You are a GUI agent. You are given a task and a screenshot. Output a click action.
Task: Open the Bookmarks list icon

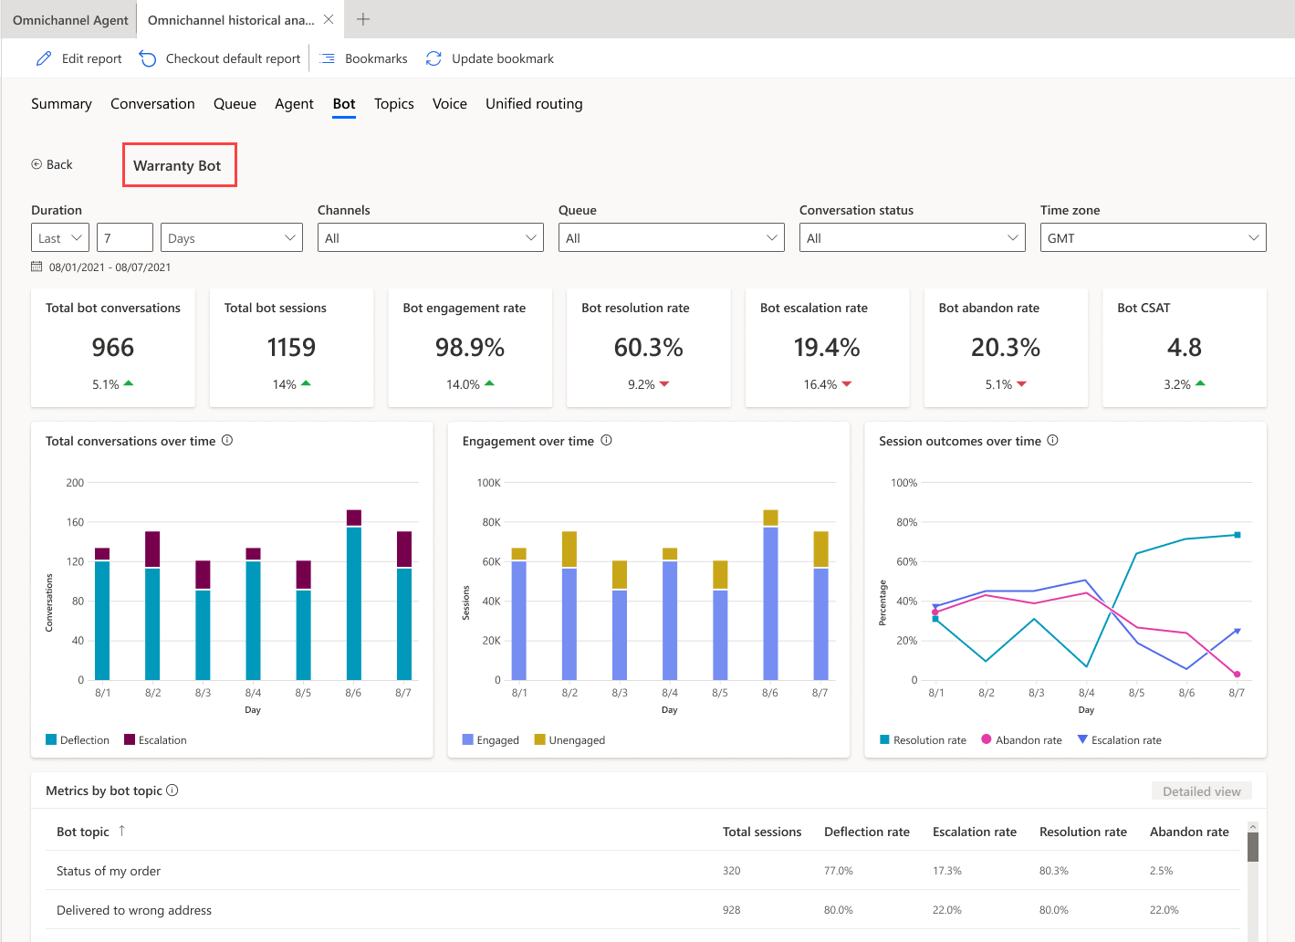pos(328,58)
